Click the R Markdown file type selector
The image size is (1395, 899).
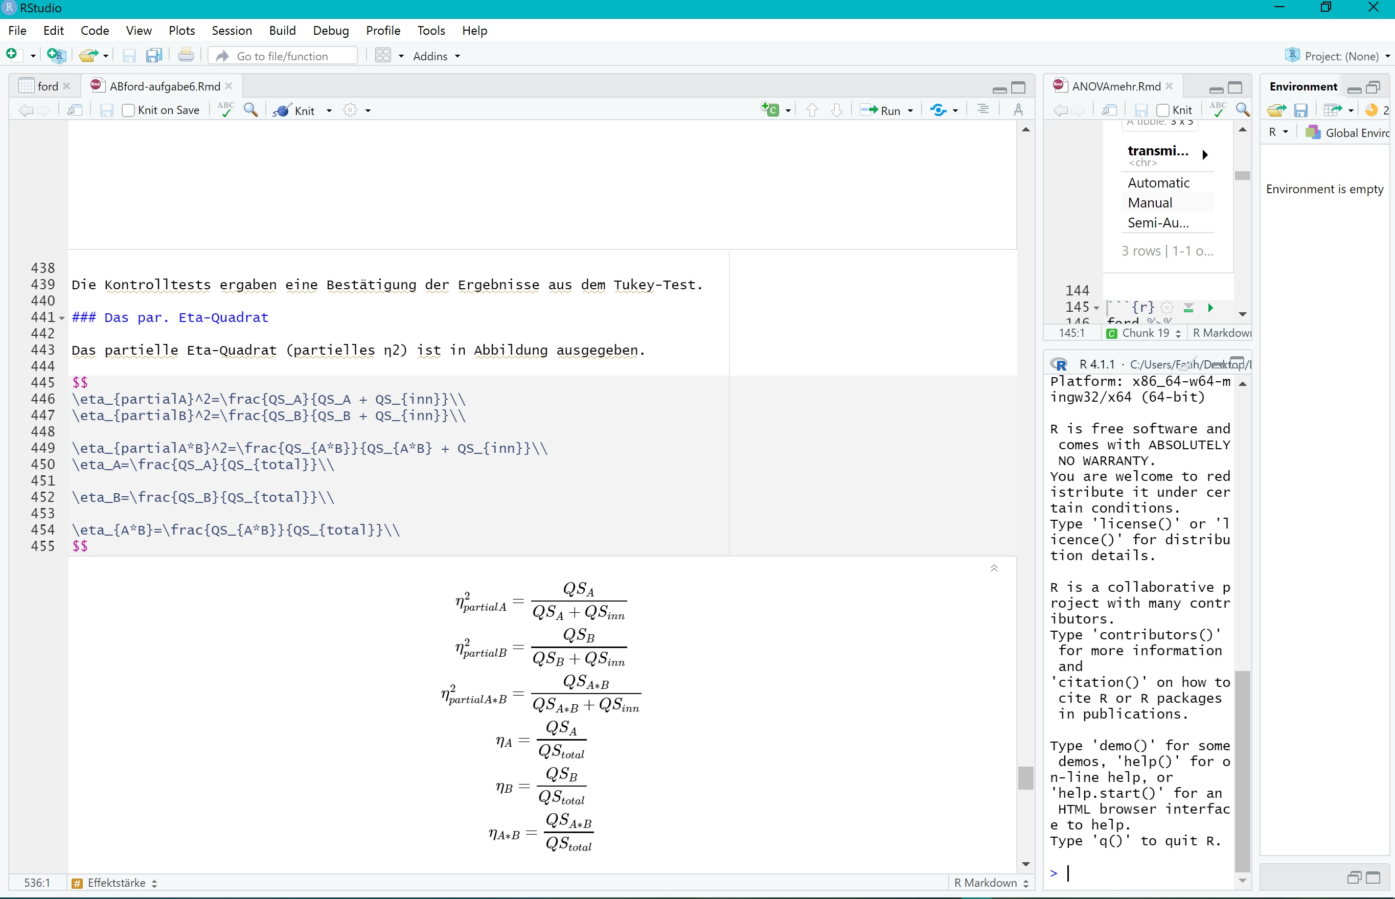tap(991, 883)
